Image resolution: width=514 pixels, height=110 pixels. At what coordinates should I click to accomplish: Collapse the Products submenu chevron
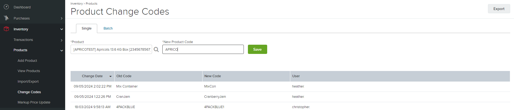(x=62, y=50)
